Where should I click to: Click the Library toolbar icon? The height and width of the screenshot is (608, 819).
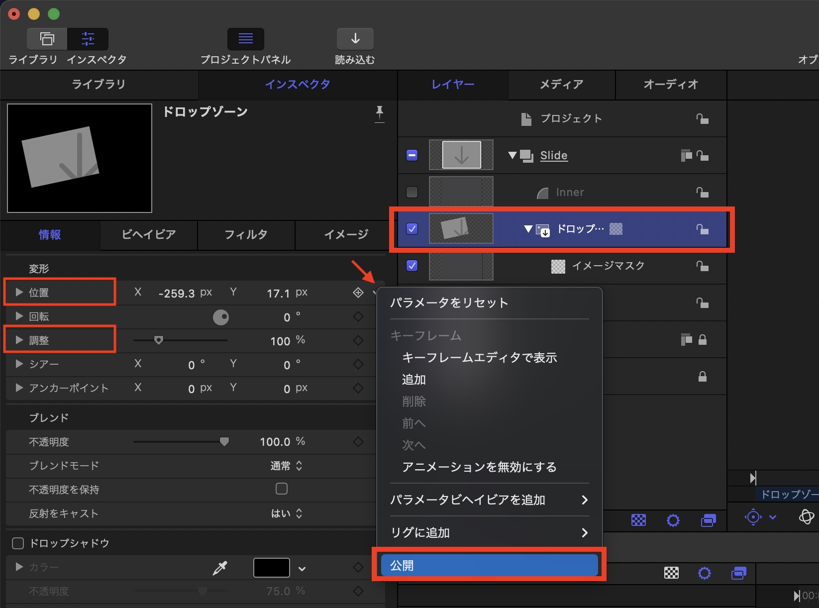tap(47, 39)
